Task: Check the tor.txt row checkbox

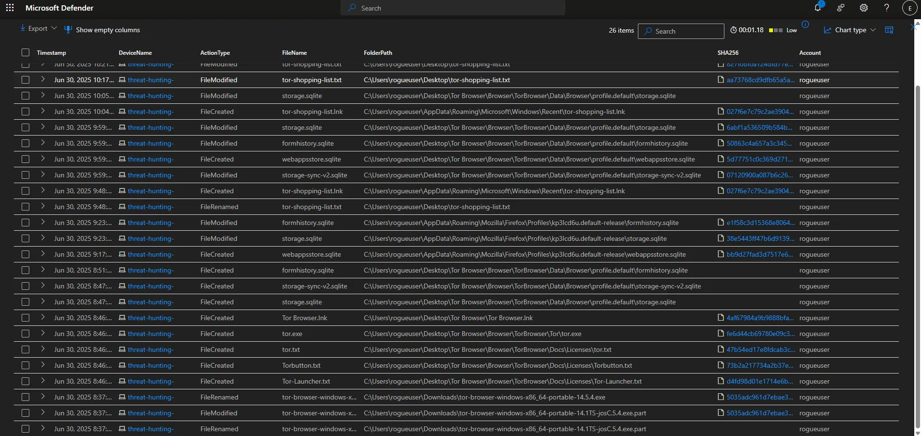Action: pos(25,349)
